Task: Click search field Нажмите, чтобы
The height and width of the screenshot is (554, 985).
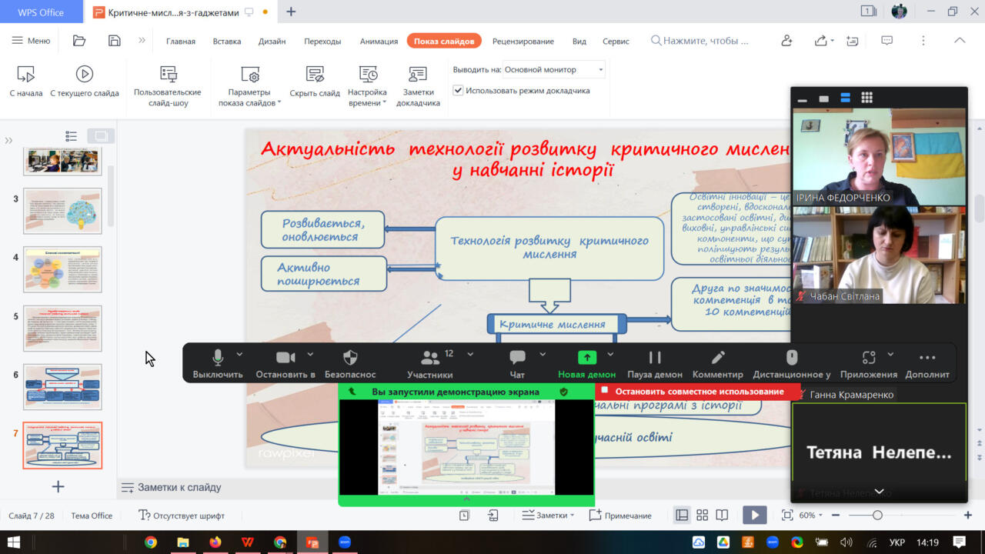Action: pyautogui.click(x=700, y=41)
